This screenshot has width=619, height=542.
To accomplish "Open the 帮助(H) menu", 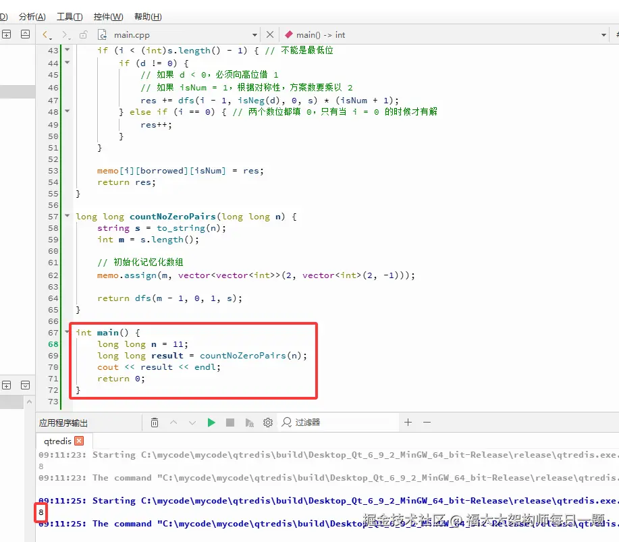I will 148,17.
